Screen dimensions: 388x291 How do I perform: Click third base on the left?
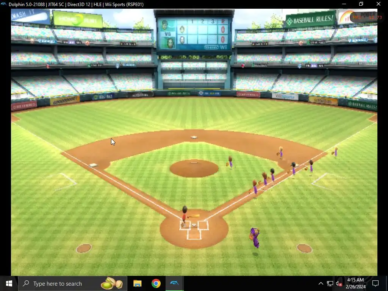tap(93, 165)
